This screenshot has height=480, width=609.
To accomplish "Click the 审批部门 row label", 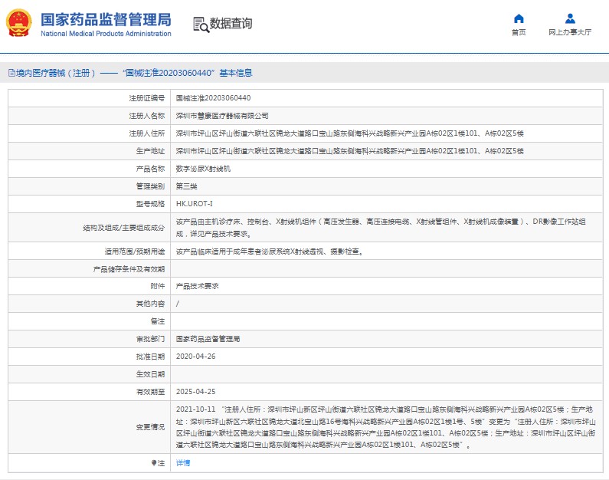I will [x=150, y=339].
